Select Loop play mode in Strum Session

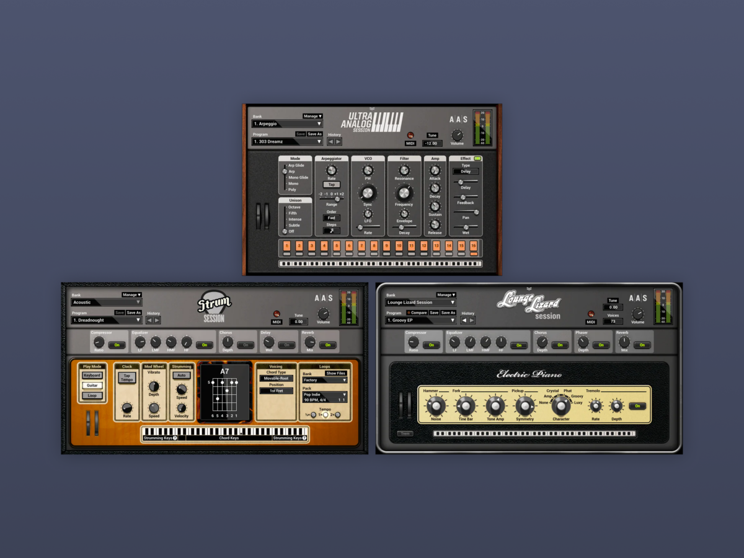coord(92,396)
